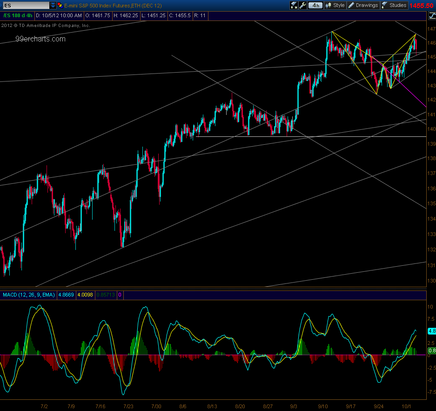Click the open value O: 1461.75

click(98, 15)
